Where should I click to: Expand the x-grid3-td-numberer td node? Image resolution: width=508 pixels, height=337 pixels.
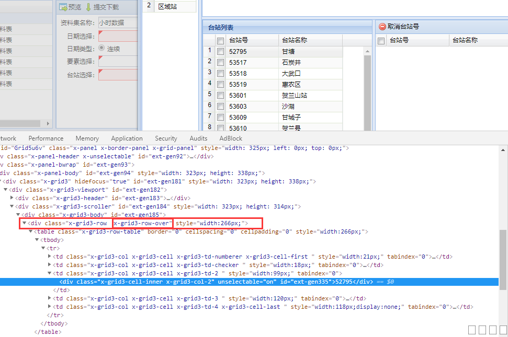point(50,257)
